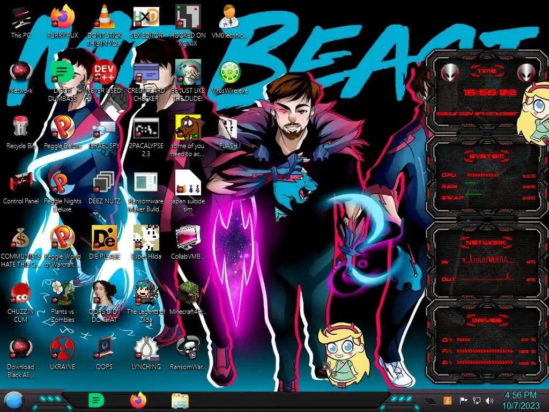The image size is (549, 412).
Task: Click the Star Butterfly desktop mascot at bottom
Action: click(x=344, y=355)
